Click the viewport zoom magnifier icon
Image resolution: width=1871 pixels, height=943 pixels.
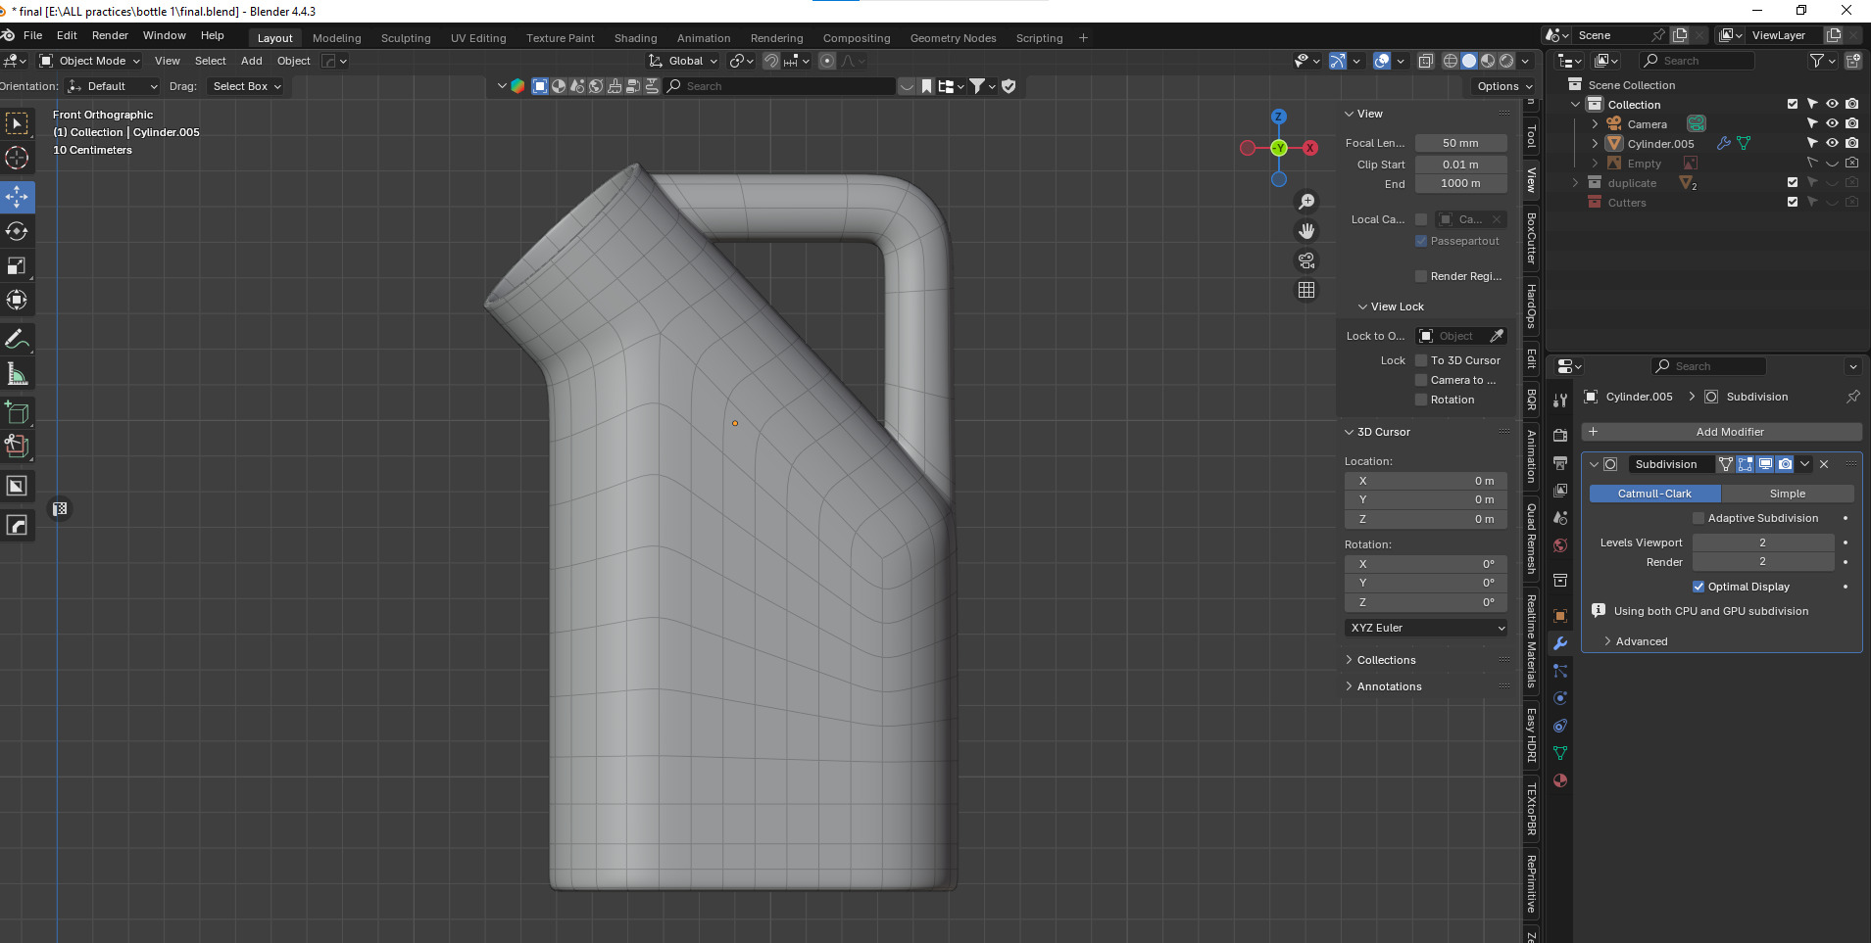point(1306,202)
